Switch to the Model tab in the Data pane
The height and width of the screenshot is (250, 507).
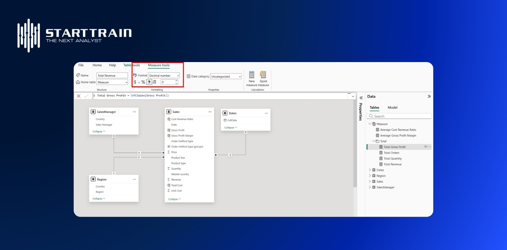392,107
